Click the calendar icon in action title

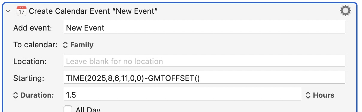[x=21, y=11]
